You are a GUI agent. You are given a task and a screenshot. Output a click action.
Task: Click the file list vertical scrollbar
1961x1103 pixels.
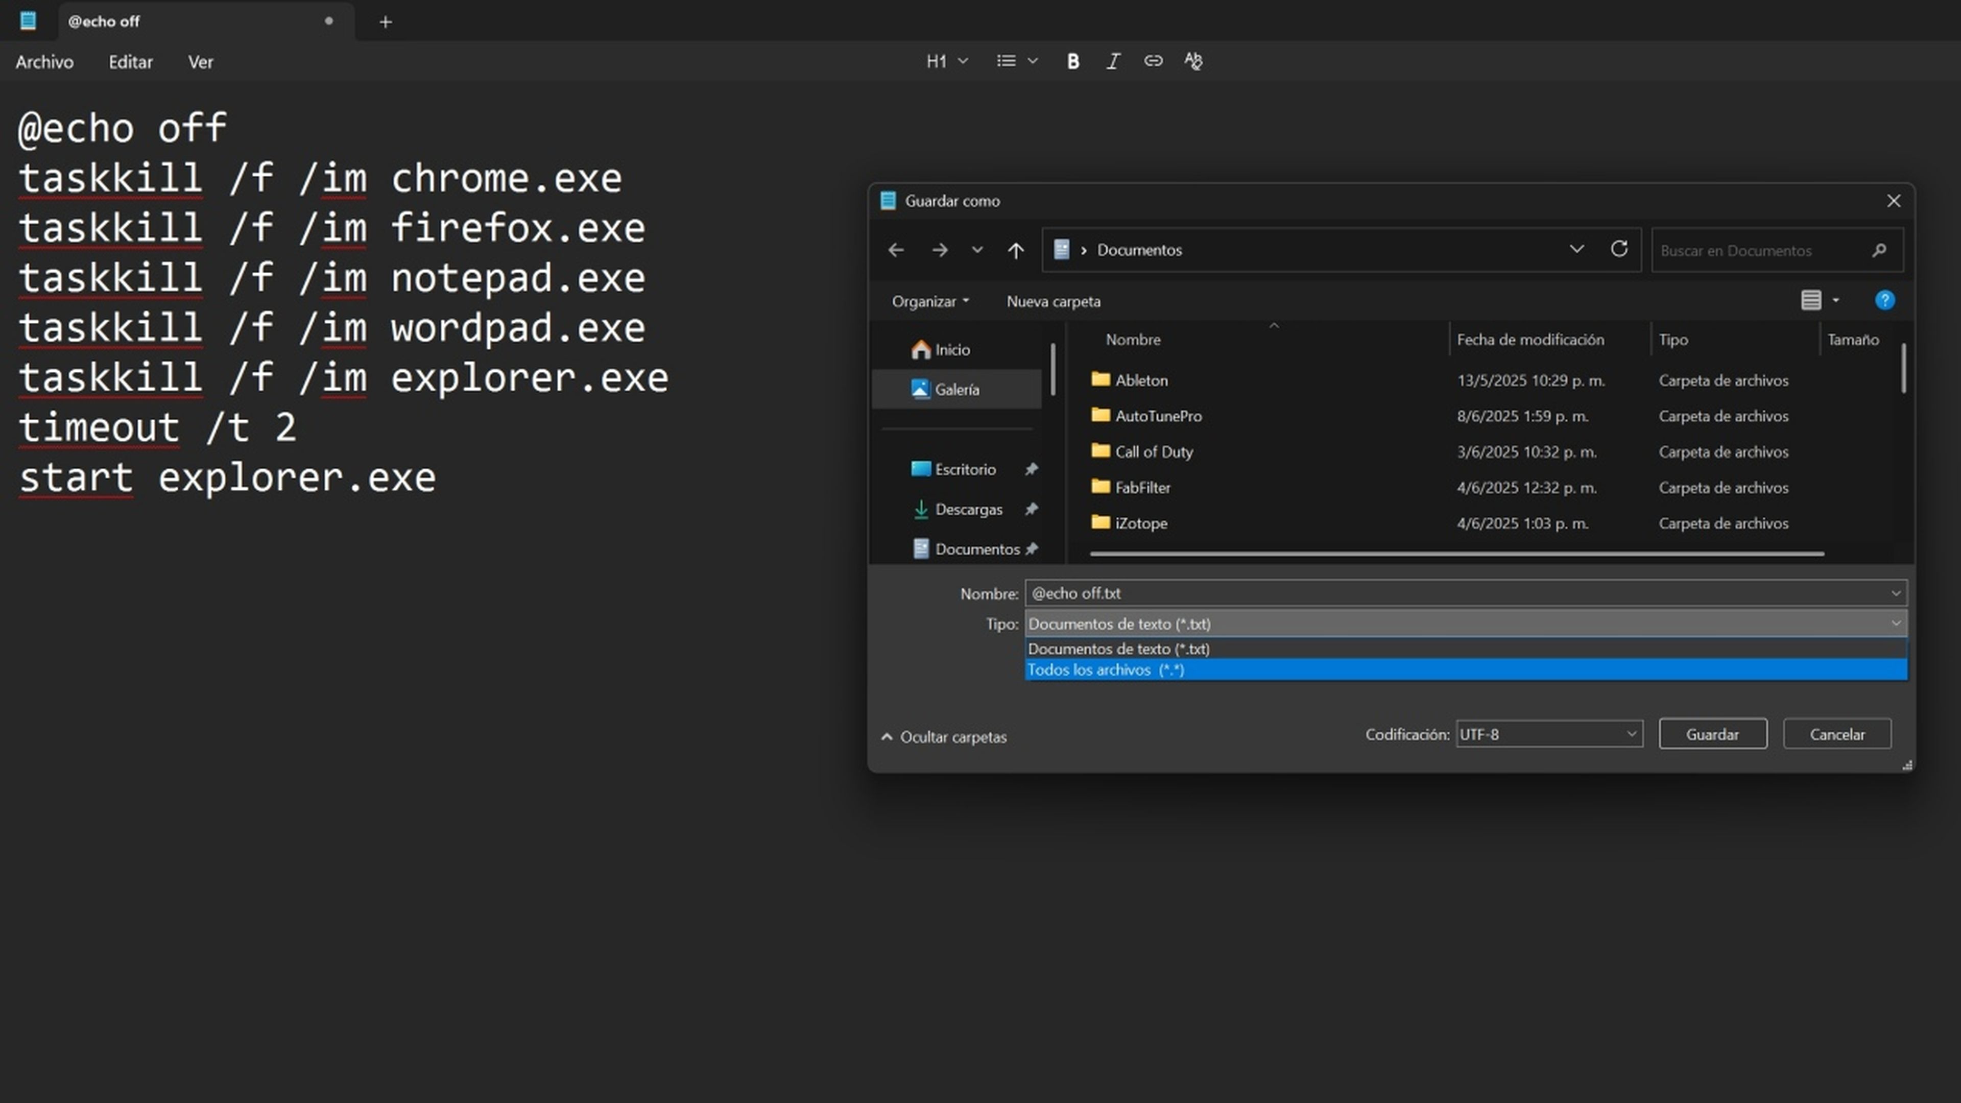tap(1903, 368)
